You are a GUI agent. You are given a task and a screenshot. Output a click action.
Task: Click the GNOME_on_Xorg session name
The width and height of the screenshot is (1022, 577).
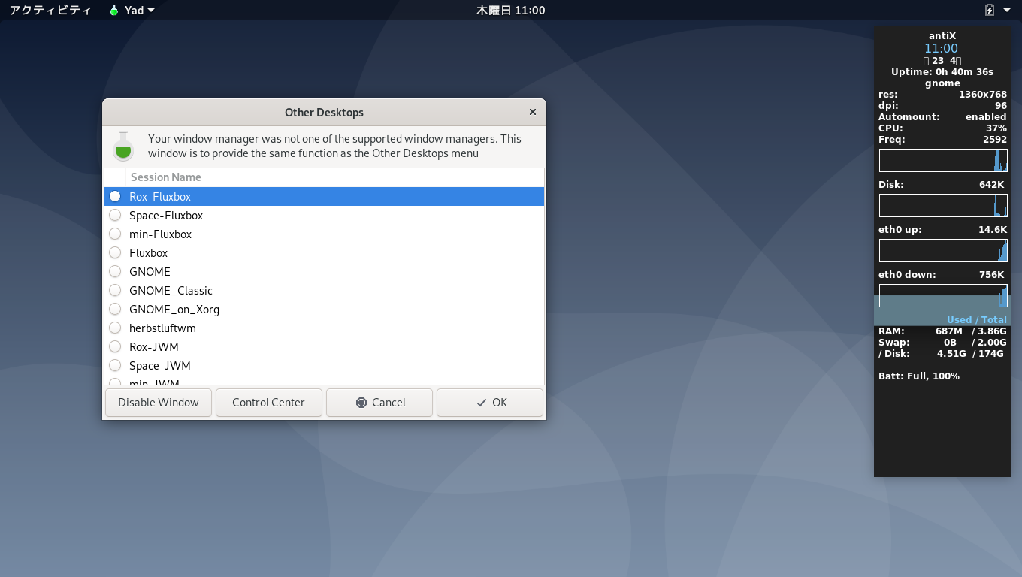click(174, 310)
